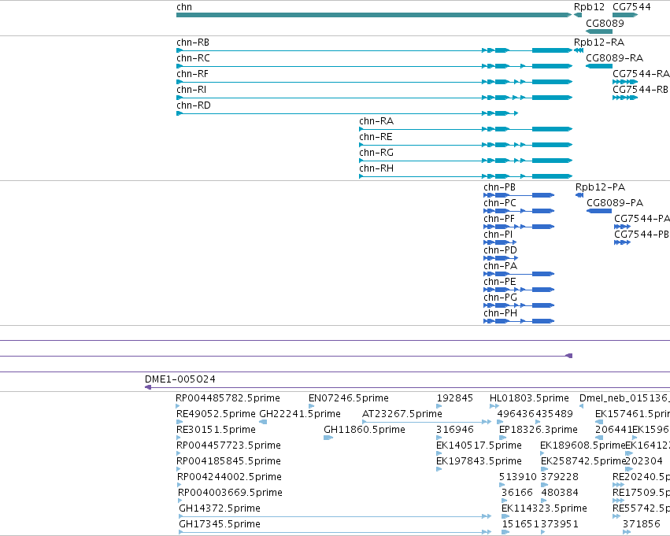The width and height of the screenshot is (670, 536).
Task: Select the DME1-005024 feature label
Action: pyautogui.click(x=180, y=379)
